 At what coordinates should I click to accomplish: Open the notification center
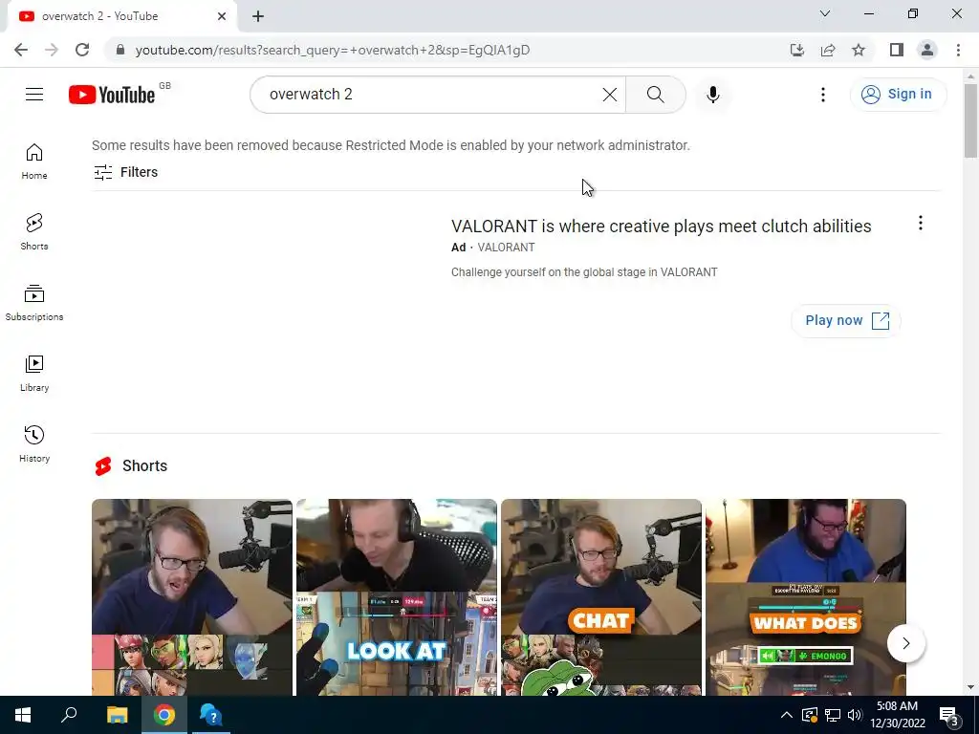949,716
